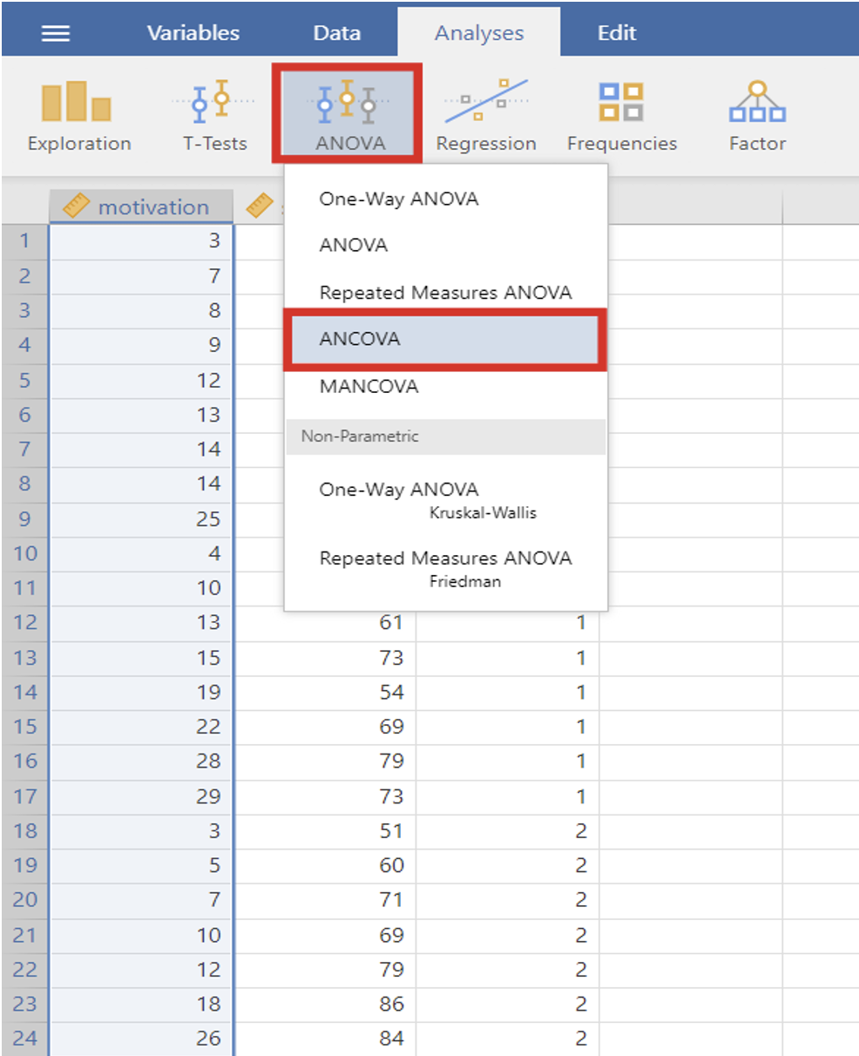The height and width of the screenshot is (1056, 859).
Task: Open the T-Tests analysis menu
Action: click(214, 115)
